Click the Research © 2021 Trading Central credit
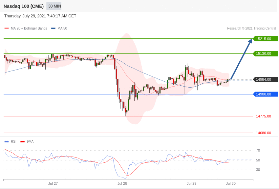 (x=251, y=29)
